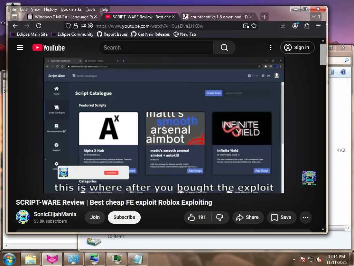The image size is (354, 266).
Task: Open New Tab bookmark
Action: point(185,34)
